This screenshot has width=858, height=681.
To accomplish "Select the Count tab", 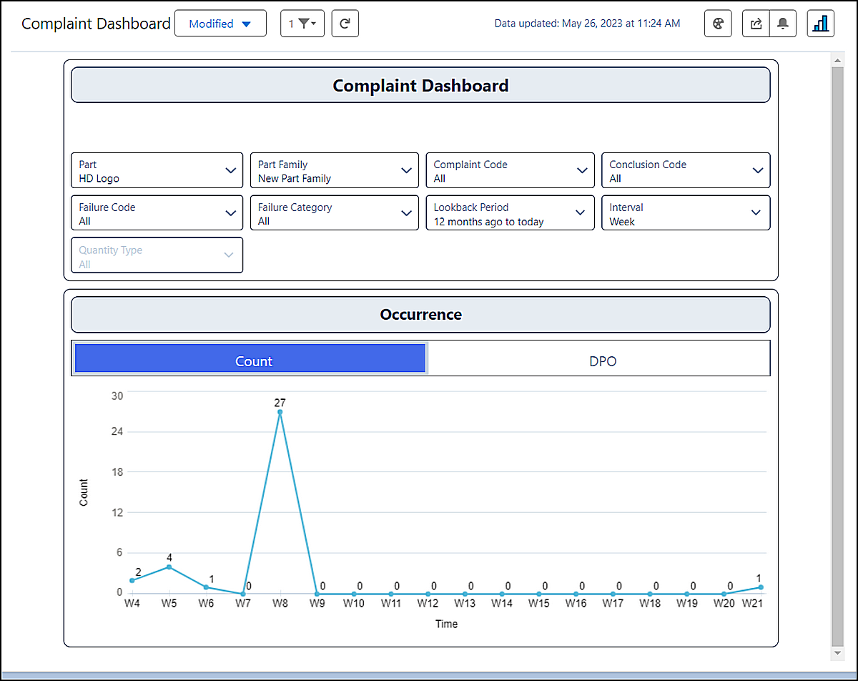I will pos(251,359).
